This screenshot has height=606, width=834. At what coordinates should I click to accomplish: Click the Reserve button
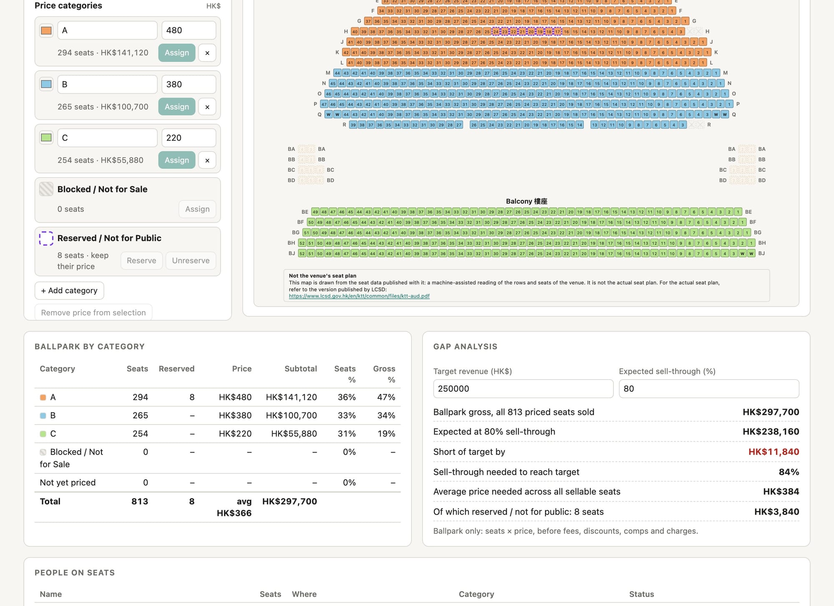141,261
